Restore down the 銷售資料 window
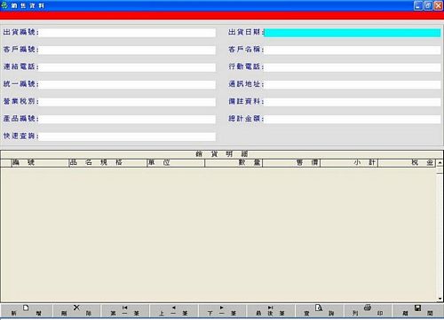Screen dimensions: 444x320 click(x=428, y=5)
